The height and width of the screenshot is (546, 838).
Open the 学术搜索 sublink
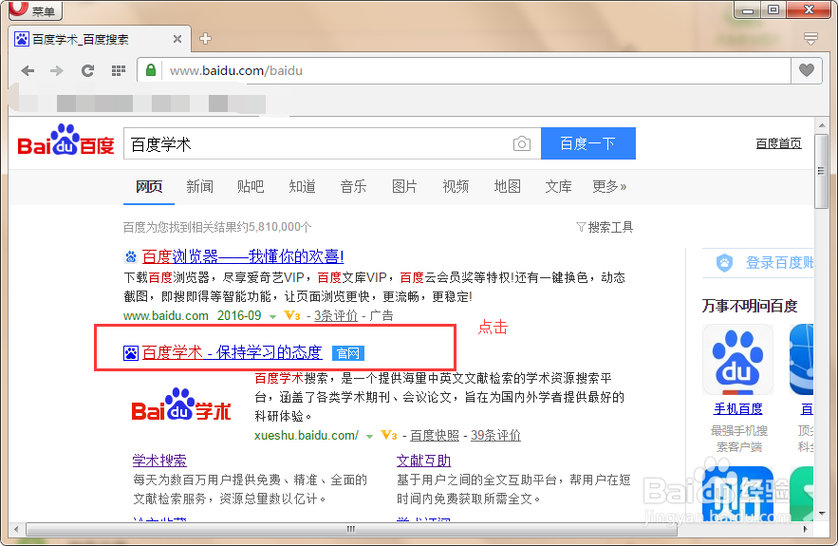click(159, 461)
